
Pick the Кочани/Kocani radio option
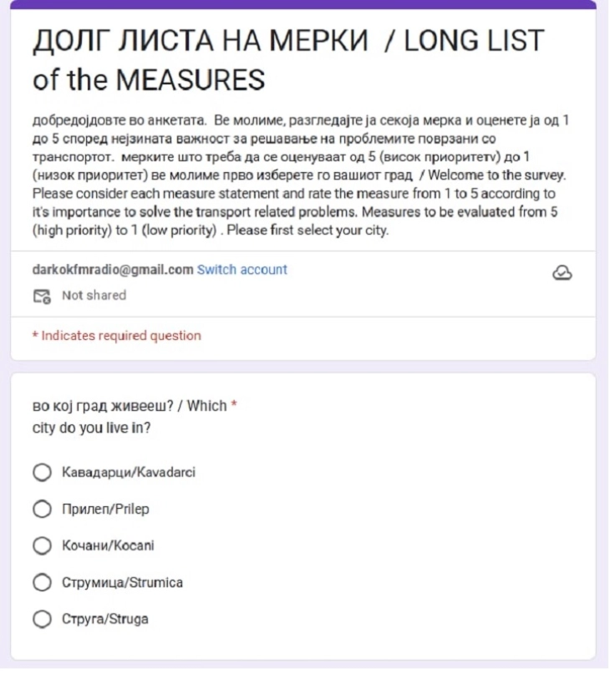(x=42, y=546)
